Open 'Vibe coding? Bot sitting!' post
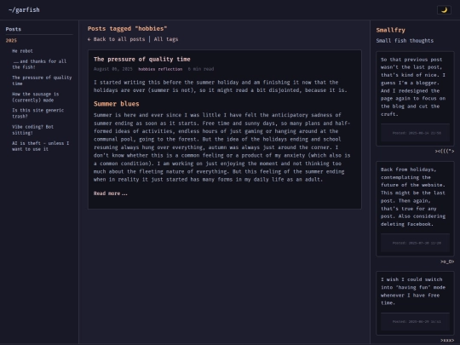Viewport: 460px width, 345px height. (32, 129)
